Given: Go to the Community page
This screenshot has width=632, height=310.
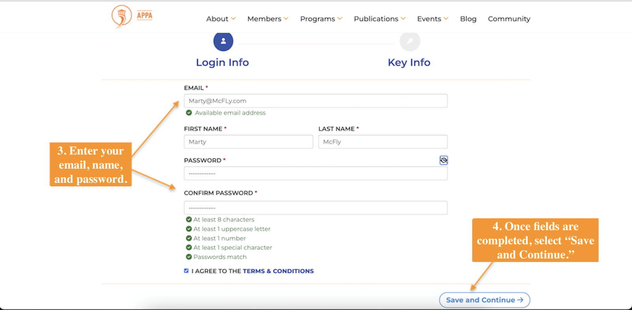Looking at the screenshot, I should pyautogui.click(x=509, y=19).
